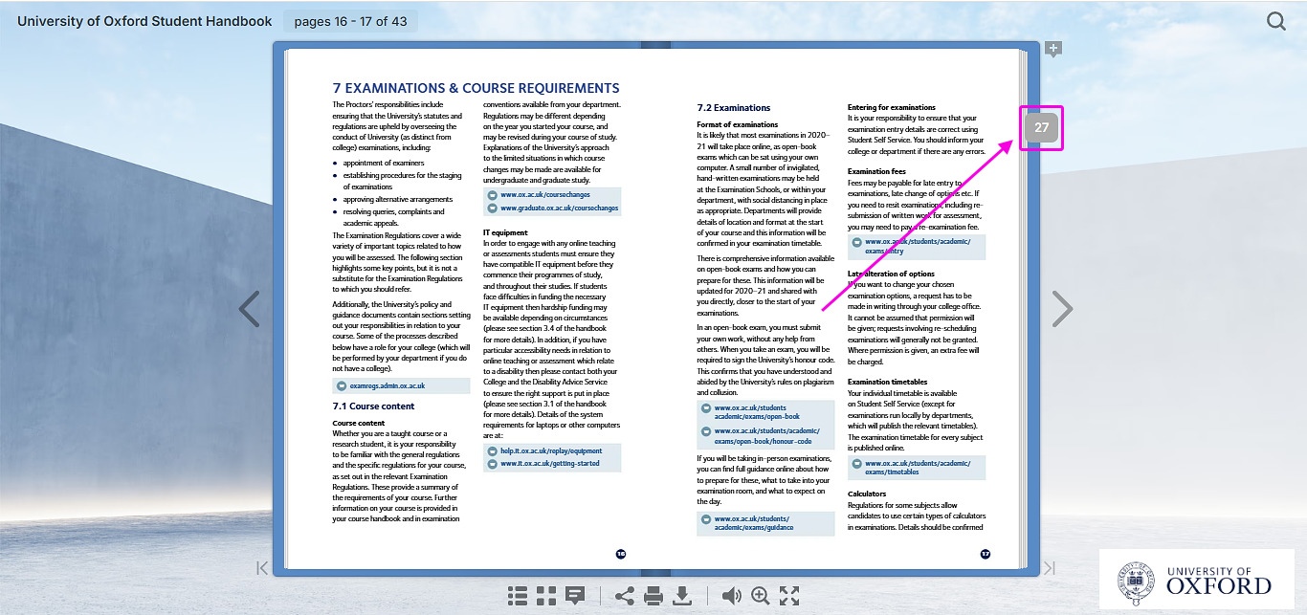Download the handbook as a file
This screenshot has width=1307, height=615.
point(682,596)
